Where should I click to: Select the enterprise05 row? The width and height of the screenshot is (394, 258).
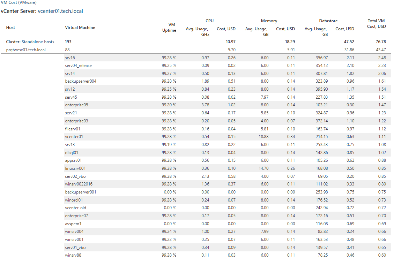[228, 105]
